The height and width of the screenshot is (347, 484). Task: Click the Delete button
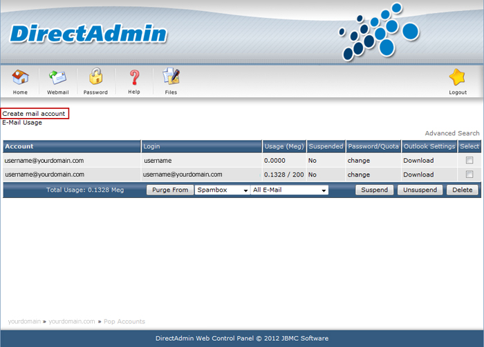click(x=462, y=190)
